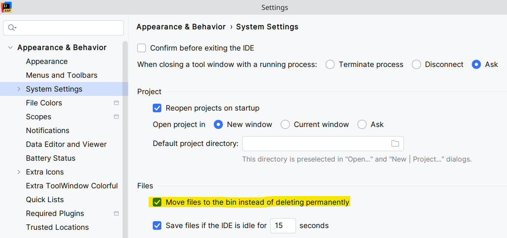This screenshot has width=507, height=238.
Task: Enable Confirm before exiting the IDE
Action: click(x=142, y=48)
